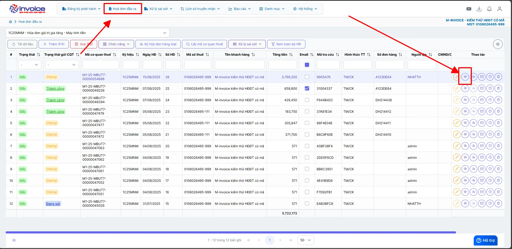Open the Trạng thái filter dropdown
512x249 pixels.
tap(30, 65)
